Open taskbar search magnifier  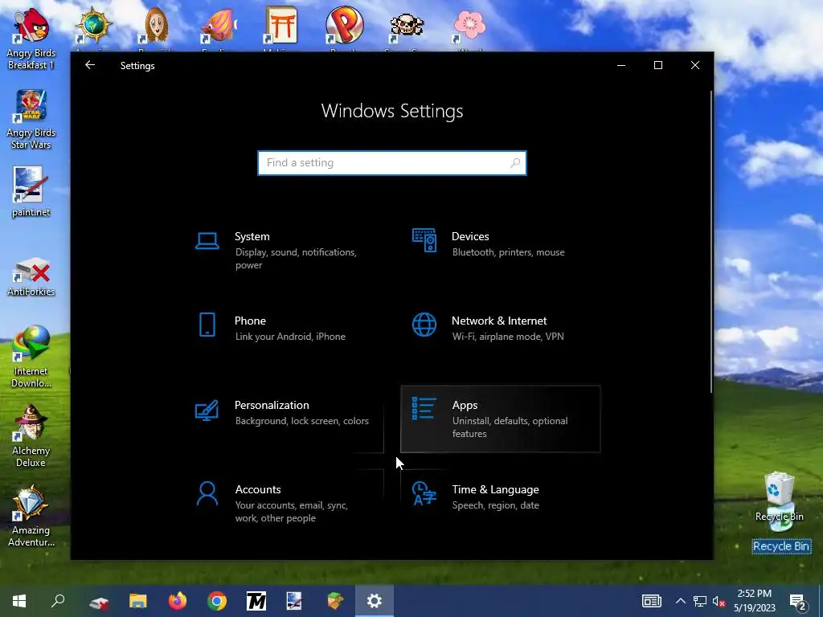[x=58, y=601]
